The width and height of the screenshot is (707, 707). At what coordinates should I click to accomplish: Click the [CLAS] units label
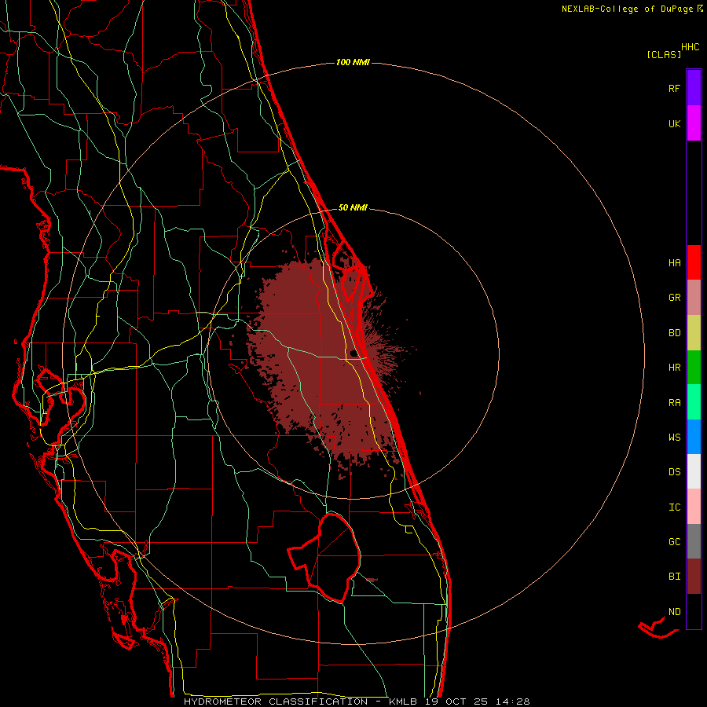[664, 55]
